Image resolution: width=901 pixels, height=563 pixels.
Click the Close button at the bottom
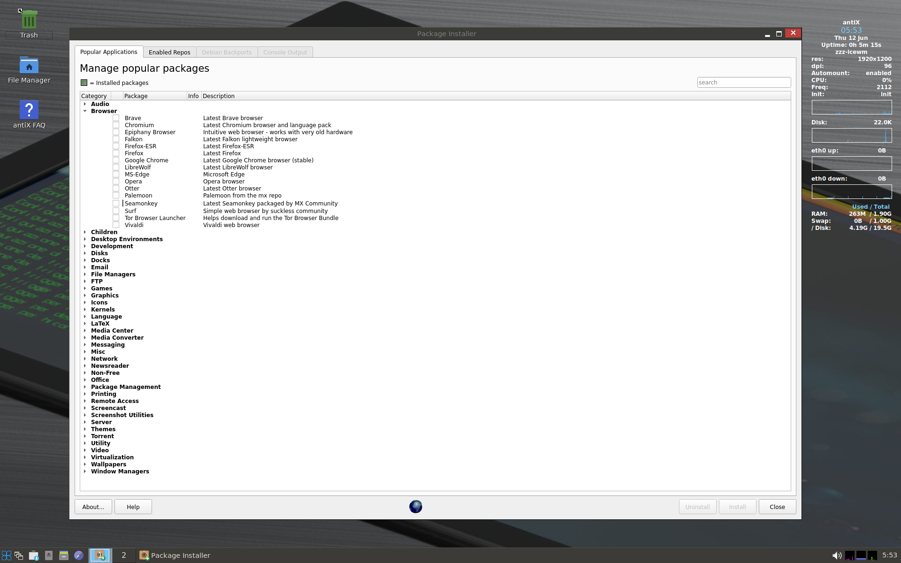[x=778, y=507]
